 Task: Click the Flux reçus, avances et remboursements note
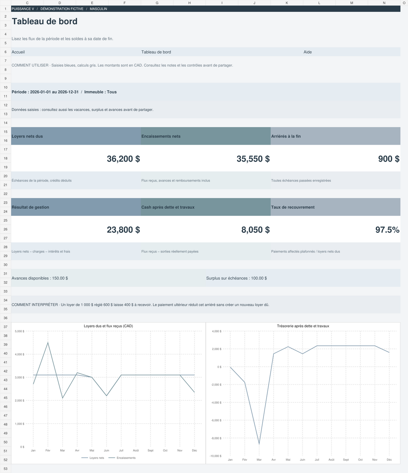[x=176, y=180]
